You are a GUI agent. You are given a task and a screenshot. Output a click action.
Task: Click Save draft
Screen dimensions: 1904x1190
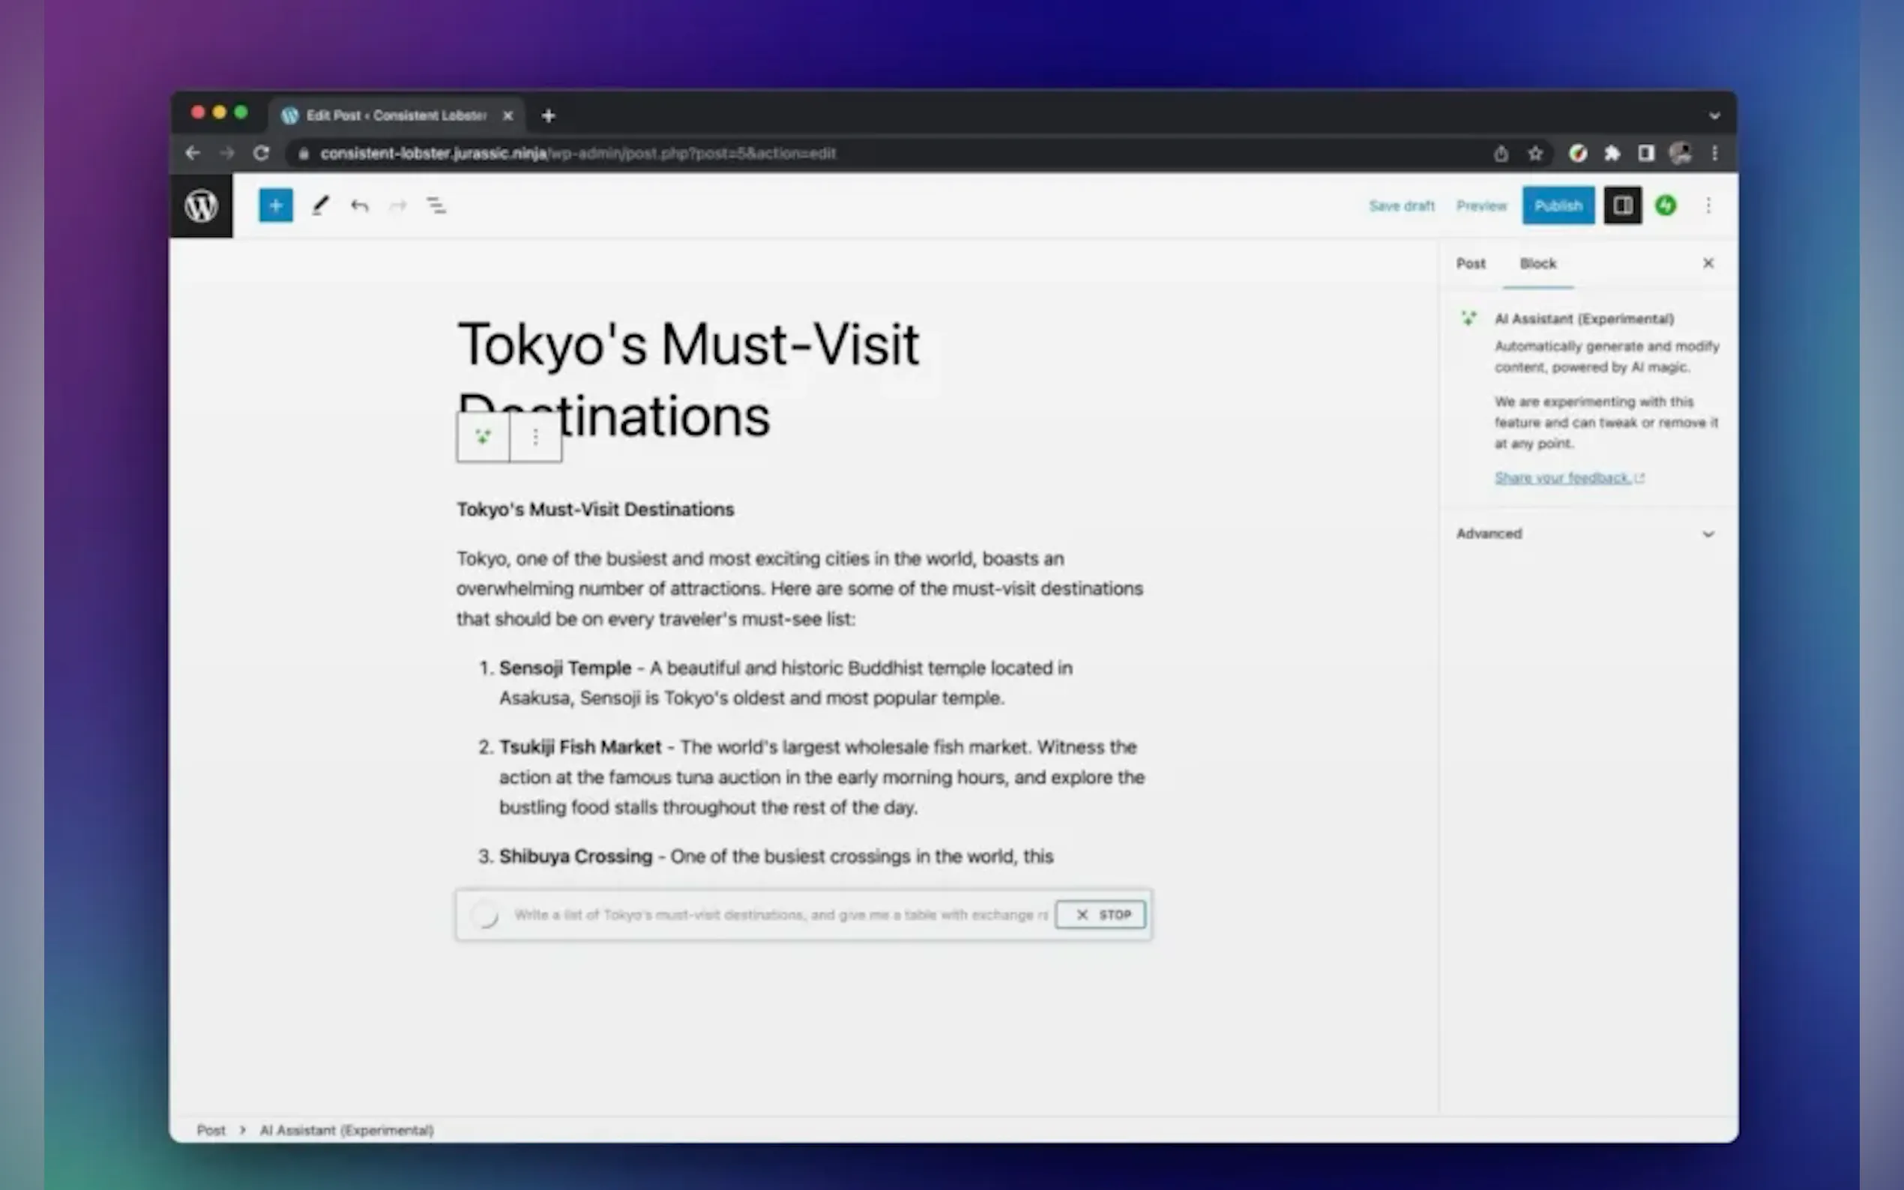coord(1401,205)
